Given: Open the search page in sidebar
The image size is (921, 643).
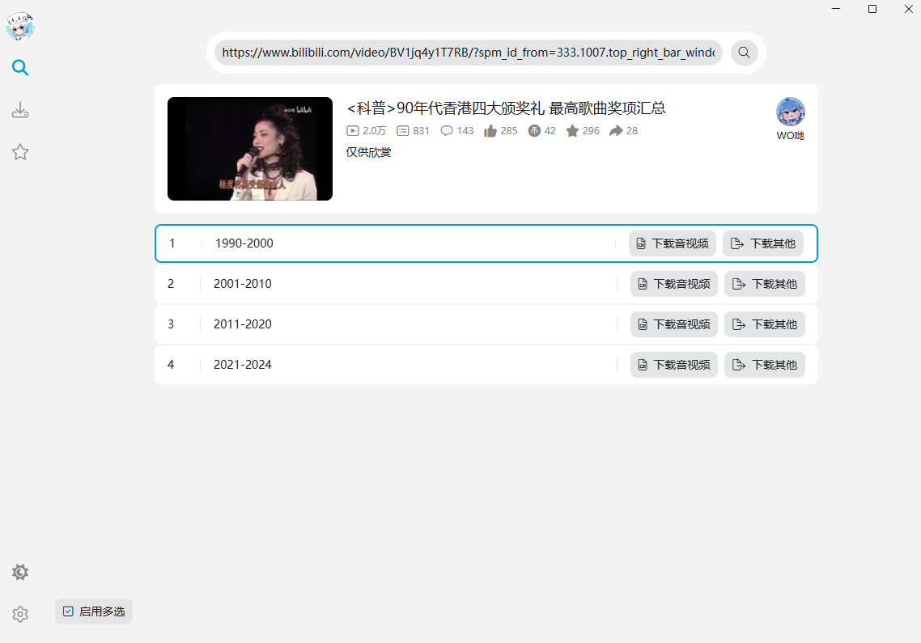Looking at the screenshot, I should point(20,67).
